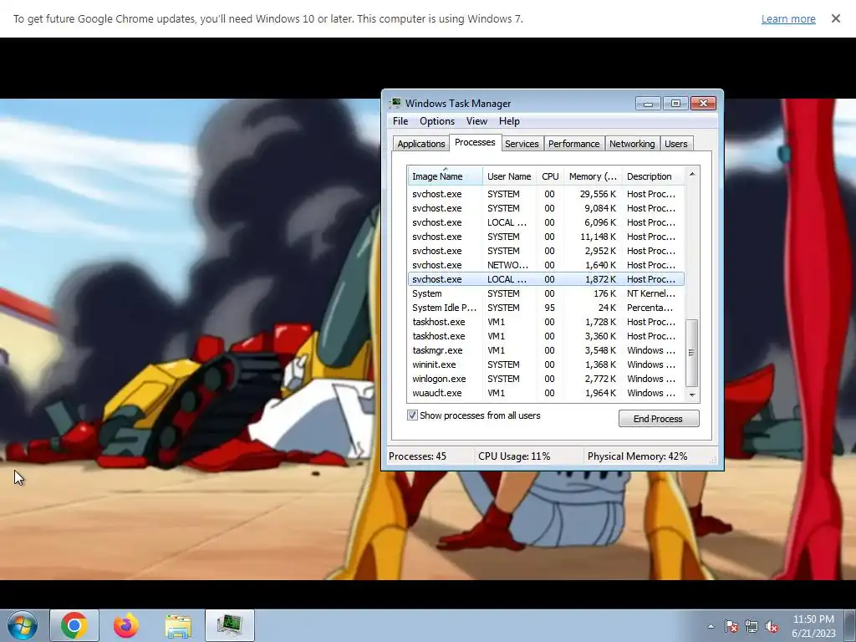Open Windows Explorer folder icon in taskbar
Image resolution: width=856 pixels, height=642 pixels.
[x=178, y=625]
